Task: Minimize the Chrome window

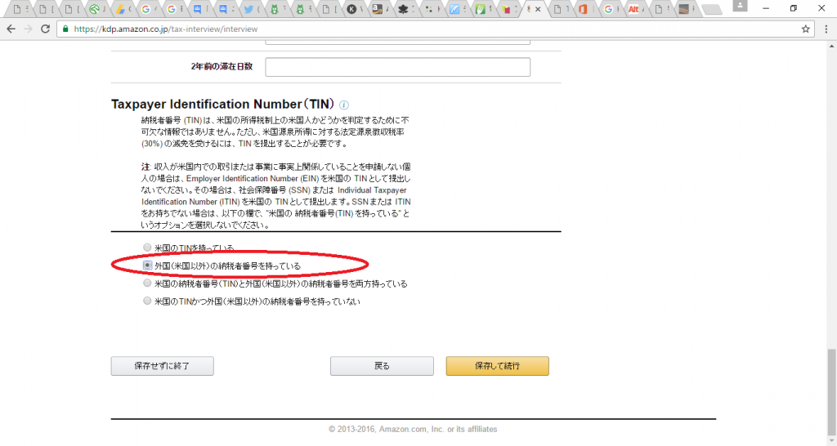Action: click(x=766, y=8)
